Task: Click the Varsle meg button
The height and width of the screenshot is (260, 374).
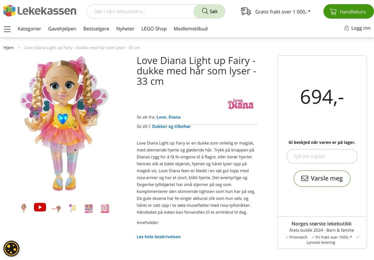Action: click(x=322, y=178)
